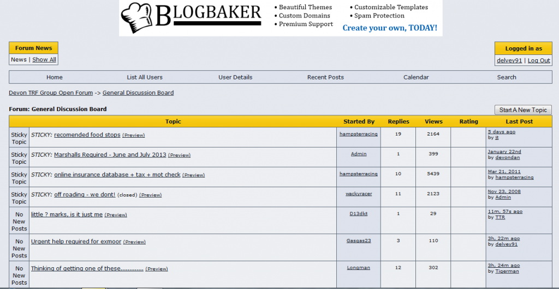Open 'online insurance database + tax + mot check' topic
This screenshot has height=289, width=559.
[117, 175]
